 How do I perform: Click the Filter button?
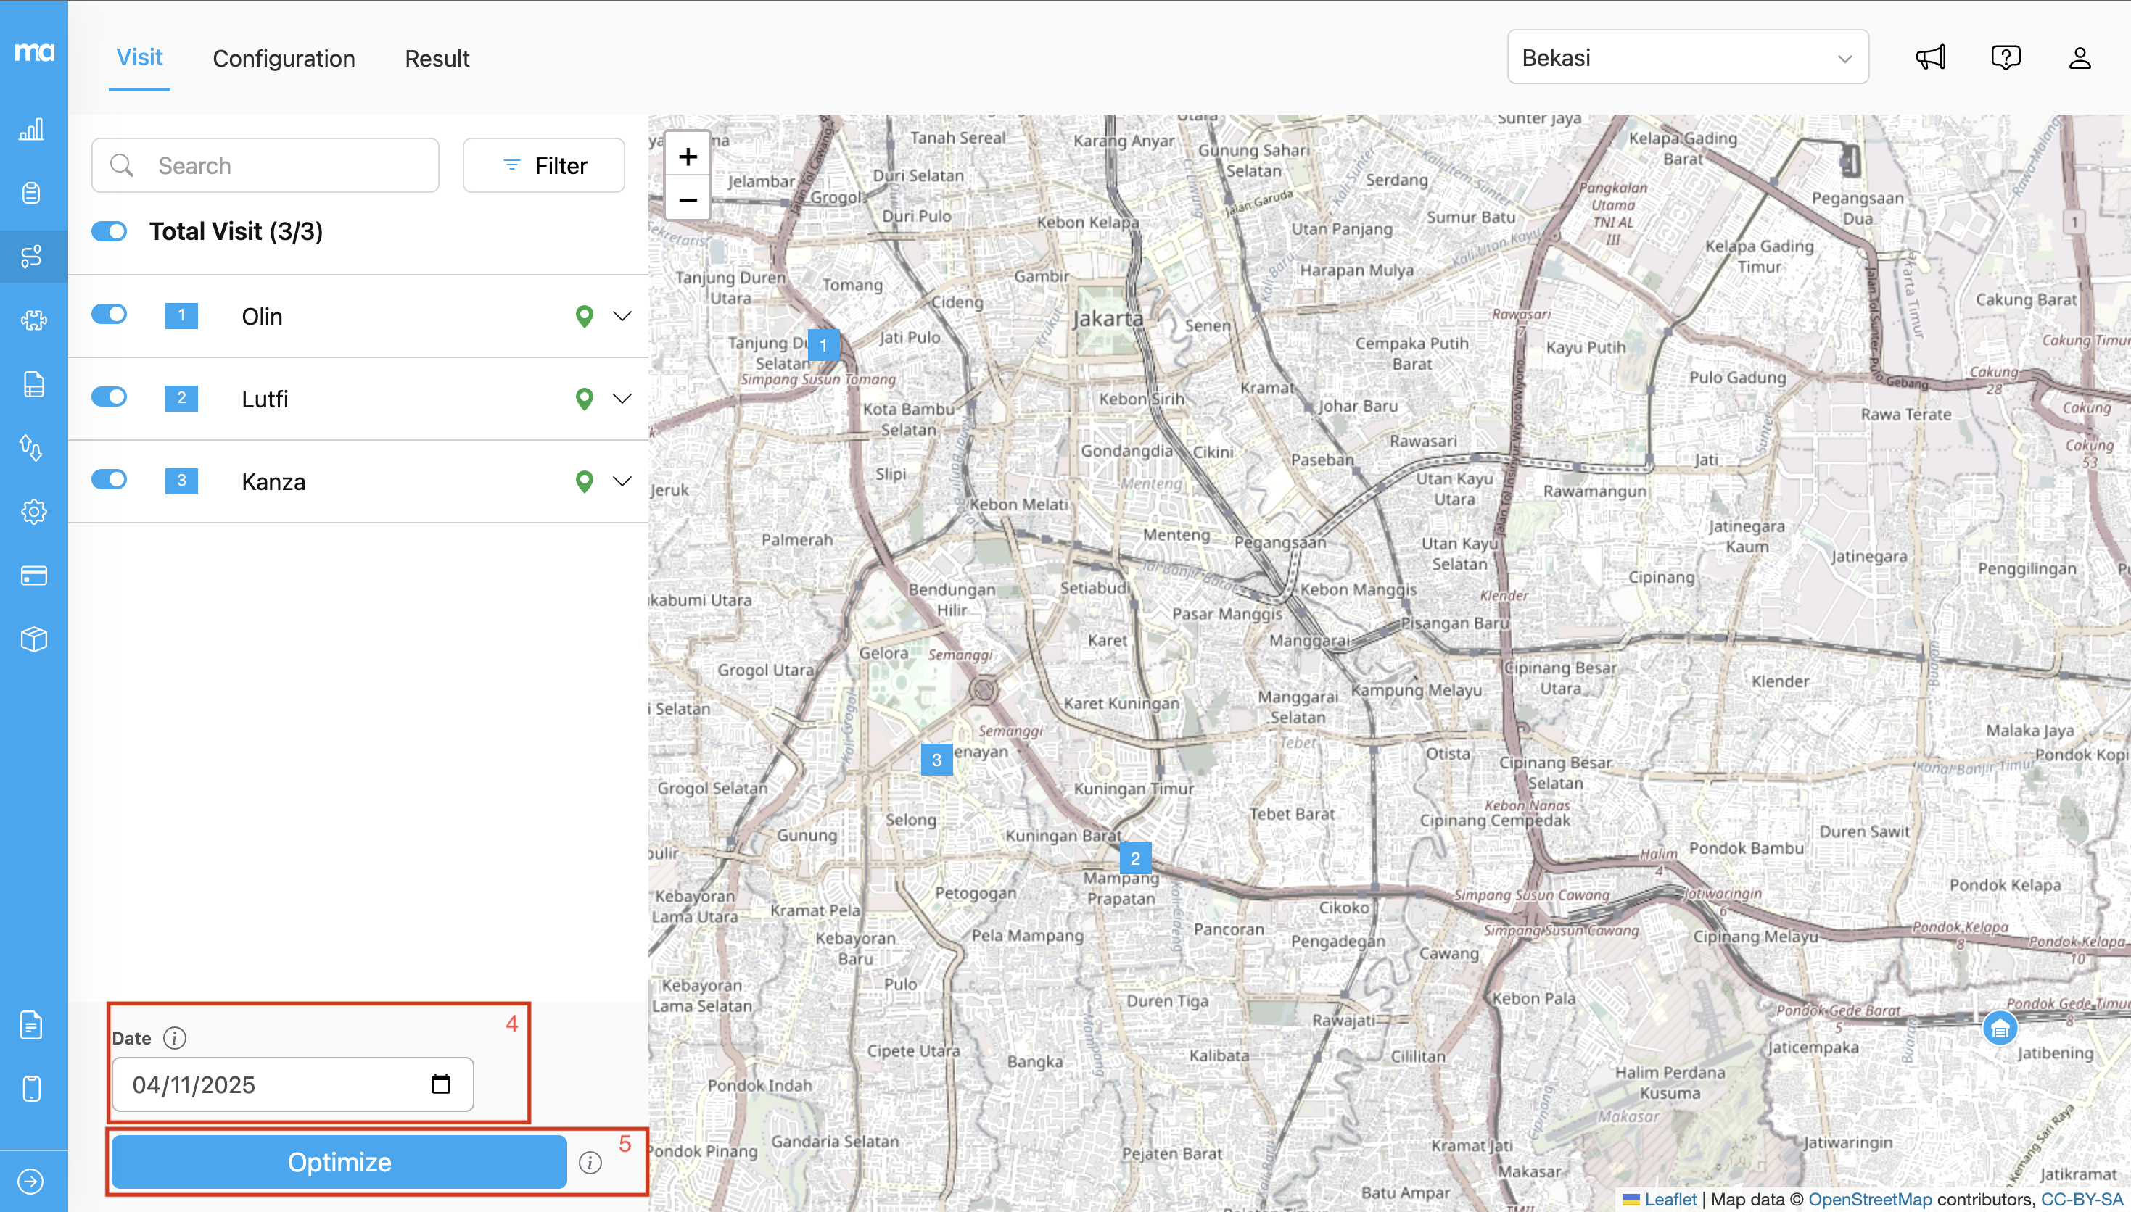(544, 166)
